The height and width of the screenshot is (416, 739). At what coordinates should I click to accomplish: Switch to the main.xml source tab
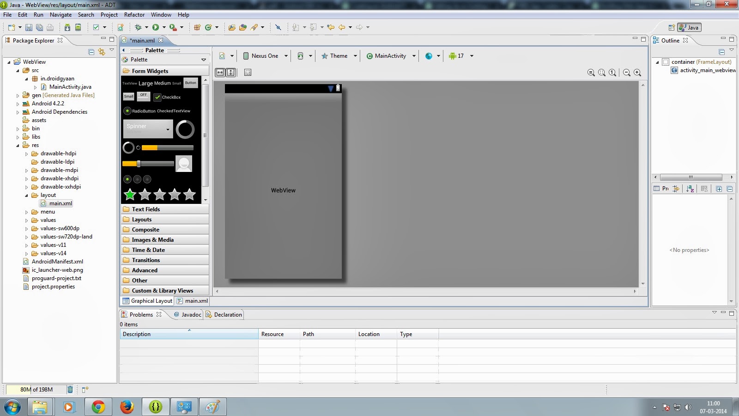pyautogui.click(x=193, y=301)
